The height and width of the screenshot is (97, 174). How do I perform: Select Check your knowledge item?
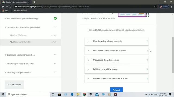pyautogui.click(x=30, y=42)
